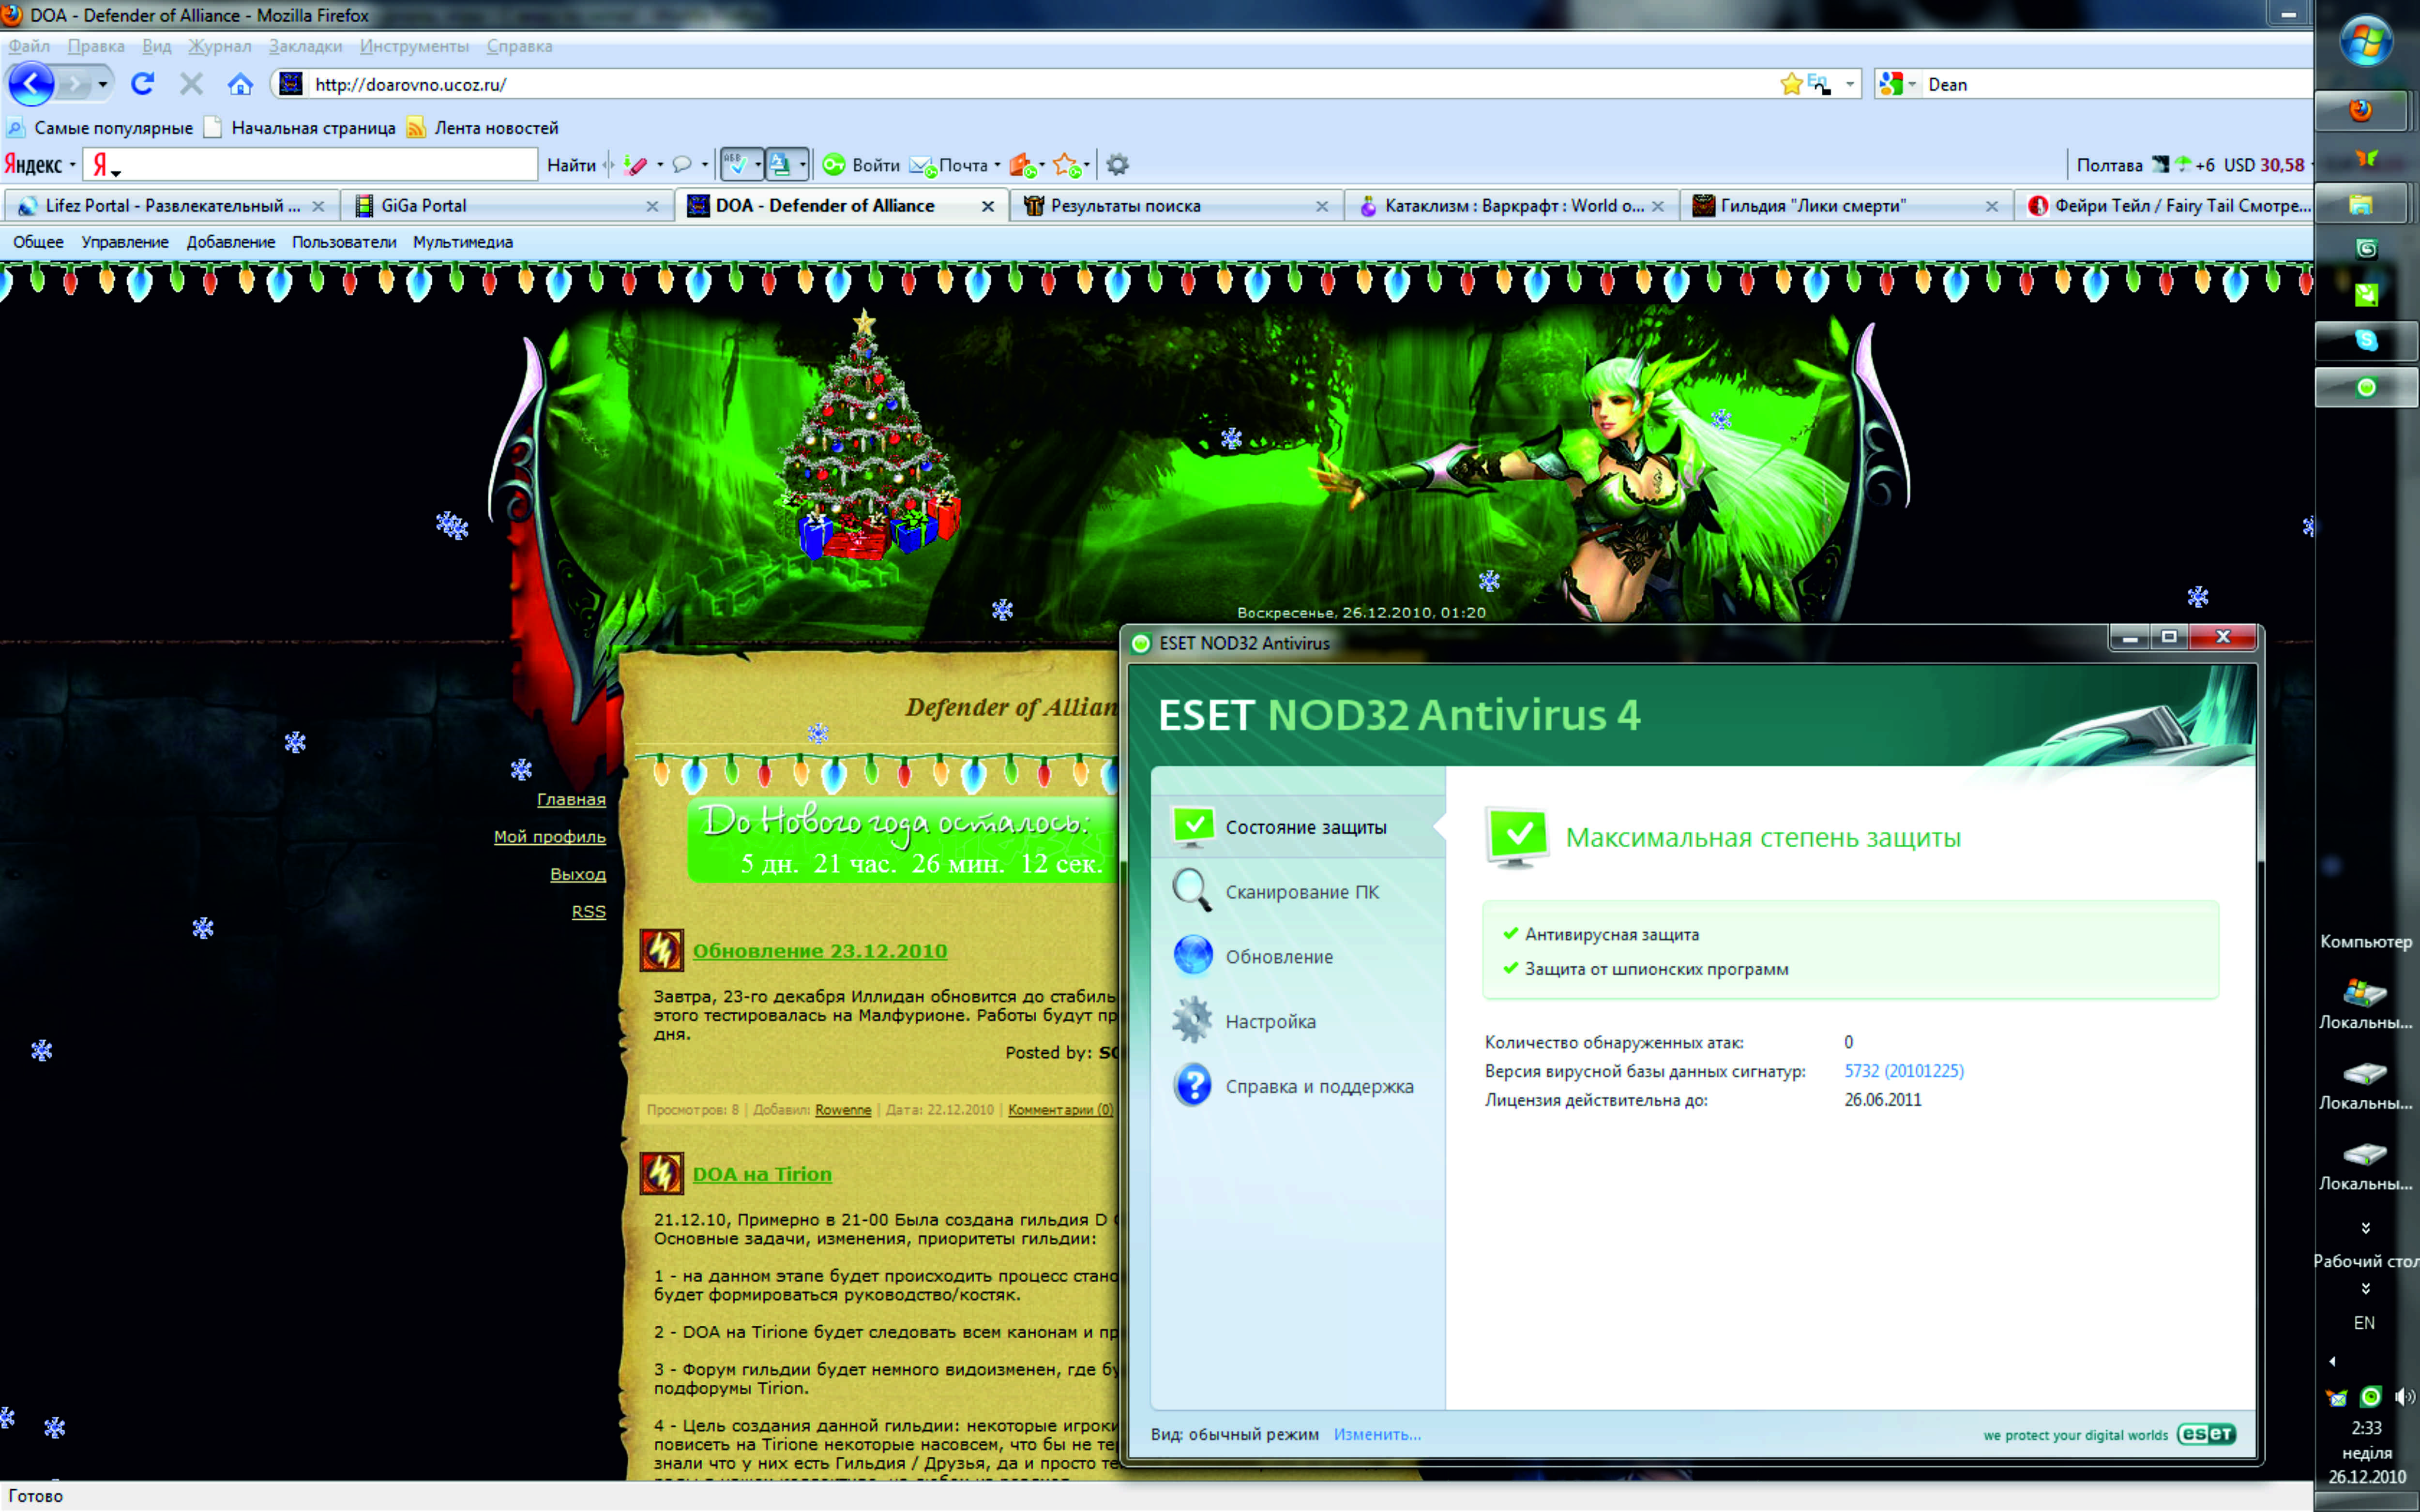Open the Yandex marker tool dropdown arrow
Screen dimensions: 2420x1512
[x=660, y=165]
